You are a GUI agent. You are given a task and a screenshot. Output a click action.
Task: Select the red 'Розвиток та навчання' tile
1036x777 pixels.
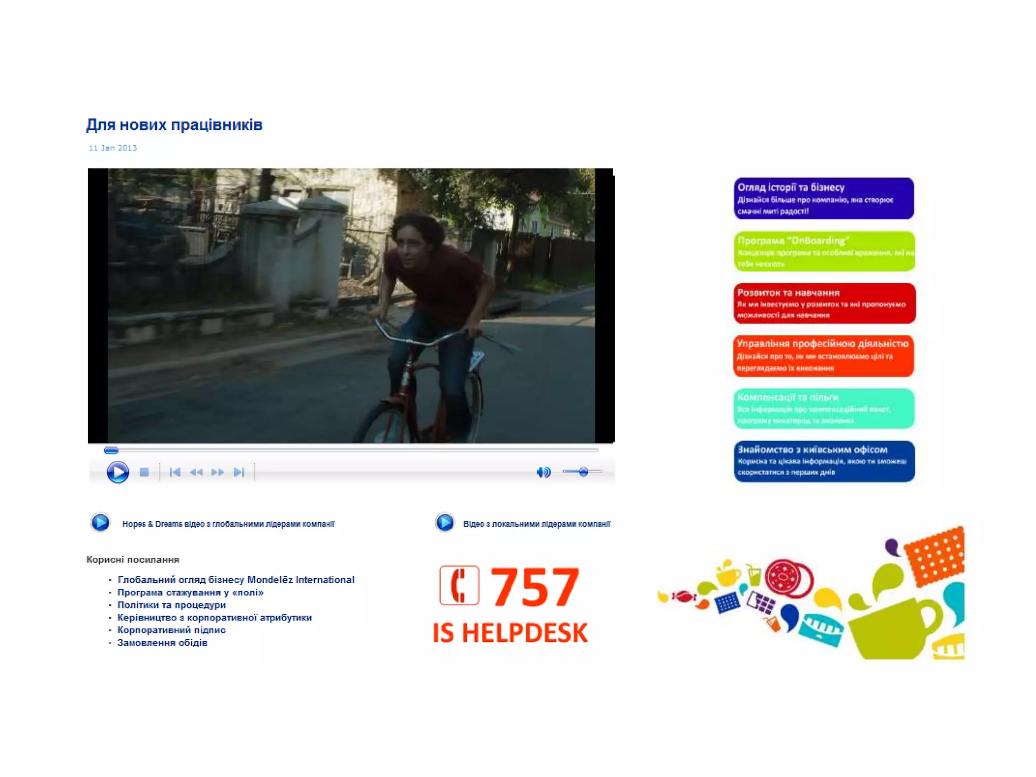(x=824, y=303)
